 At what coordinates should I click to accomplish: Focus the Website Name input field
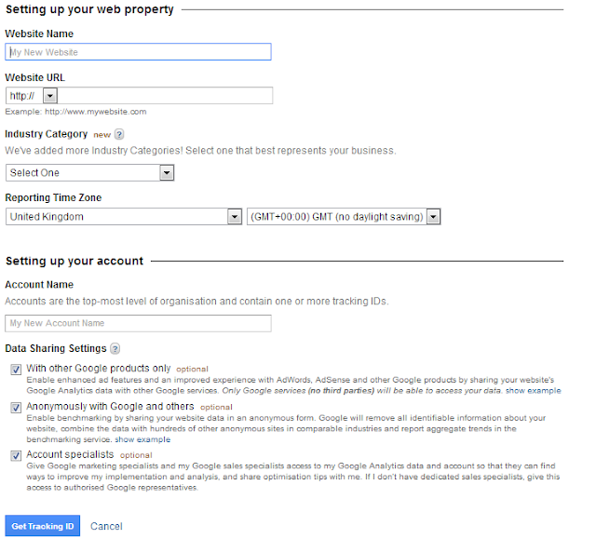point(138,52)
